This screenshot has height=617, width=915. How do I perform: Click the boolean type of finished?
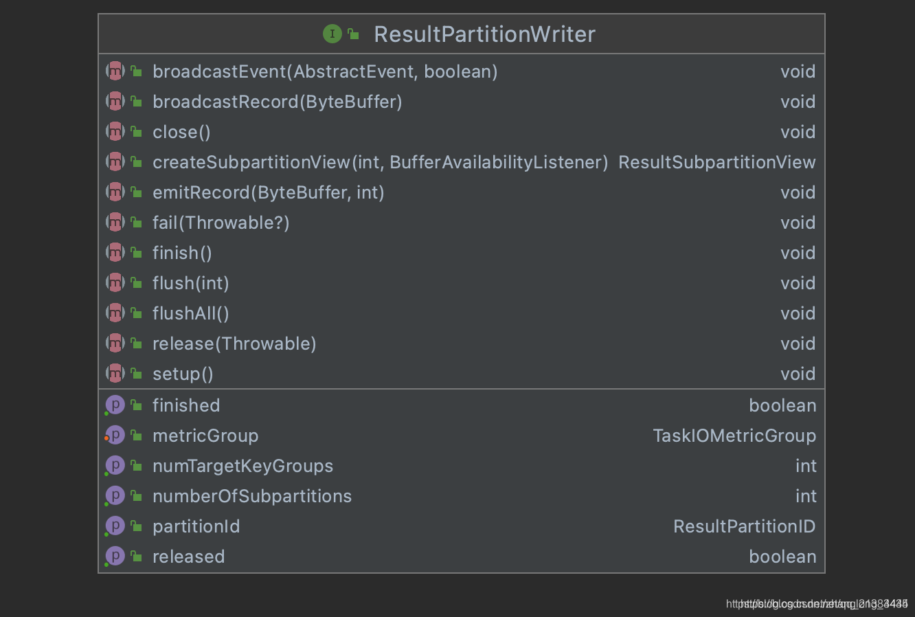pos(782,405)
